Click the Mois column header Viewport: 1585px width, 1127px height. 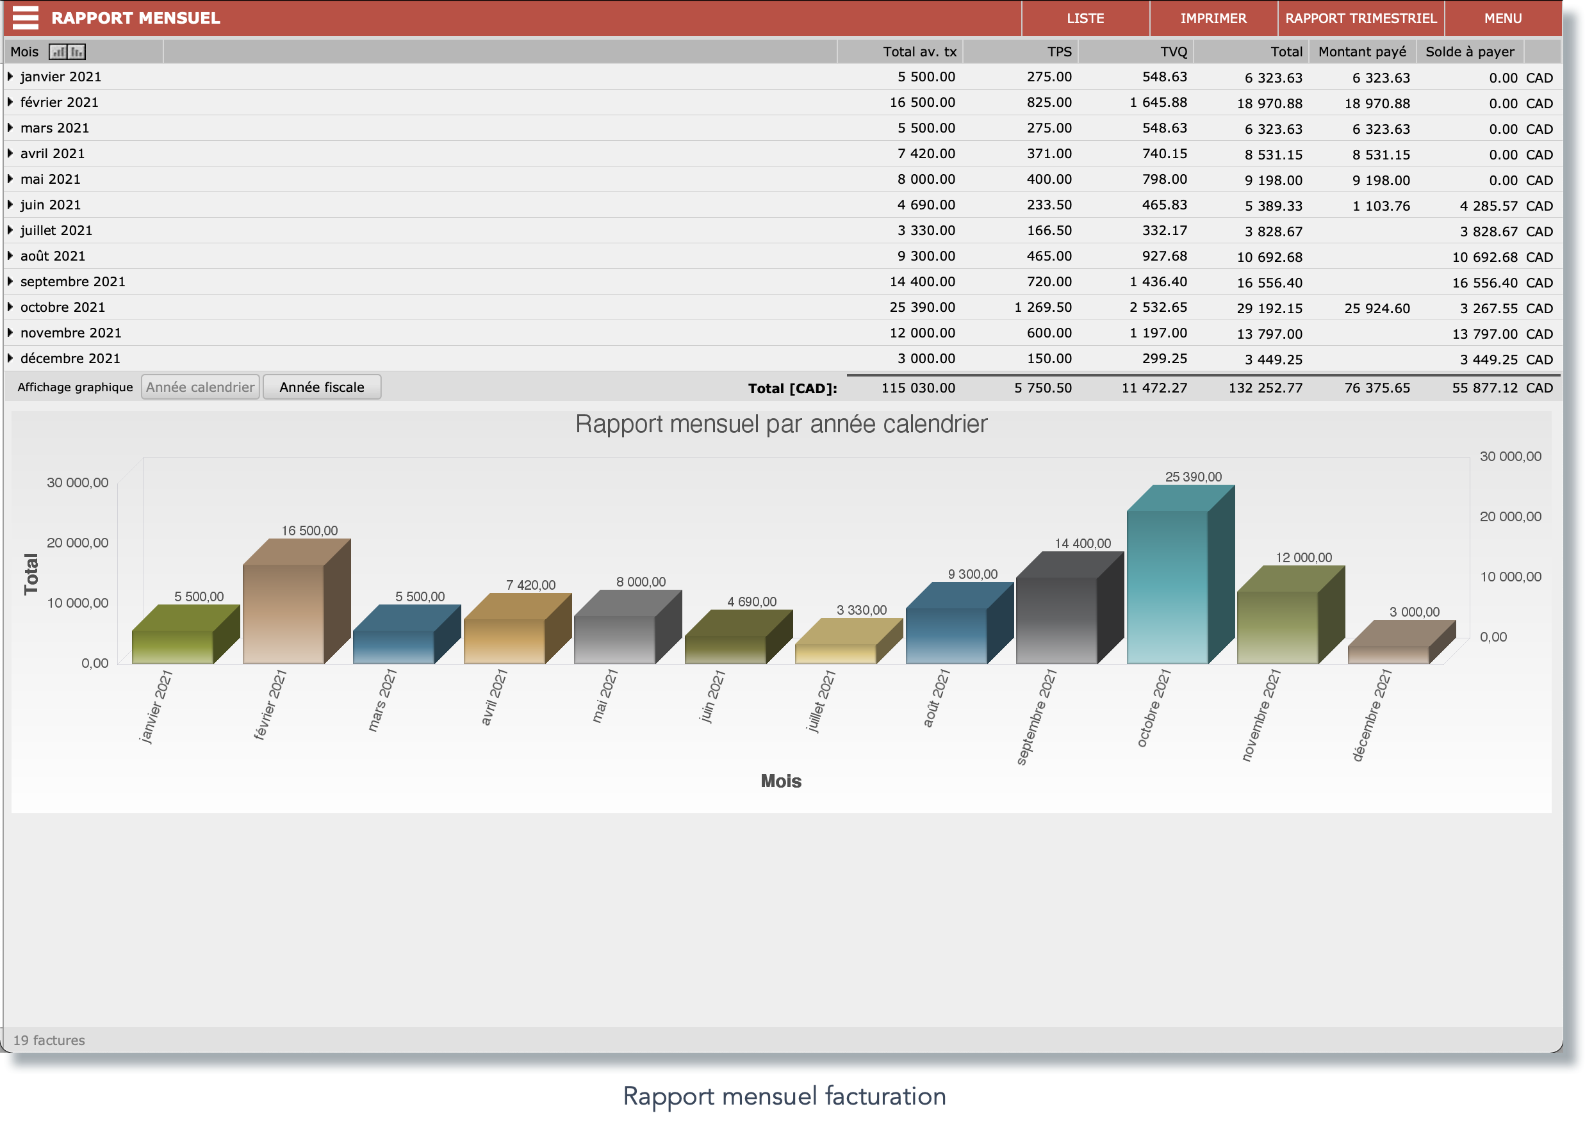point(24,52)
